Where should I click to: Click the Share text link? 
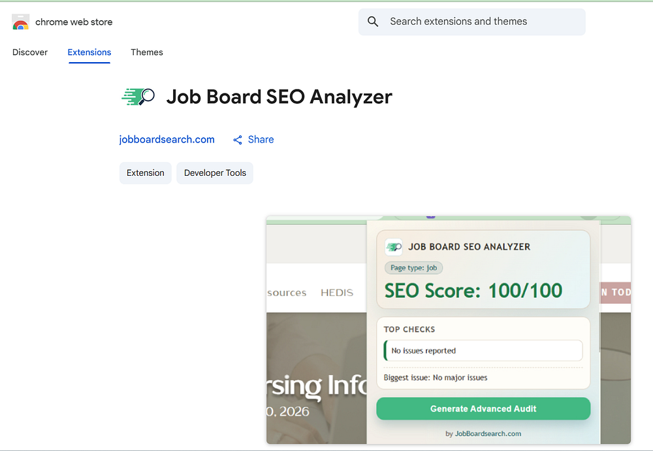point(261,139)
